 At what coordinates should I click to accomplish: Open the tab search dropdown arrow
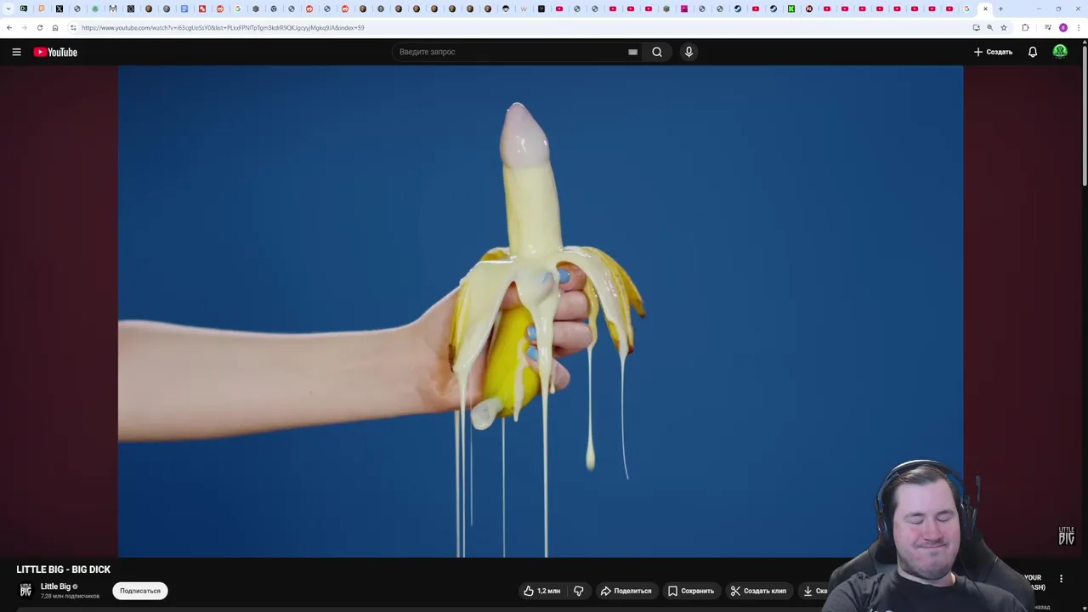coord(8,8)
